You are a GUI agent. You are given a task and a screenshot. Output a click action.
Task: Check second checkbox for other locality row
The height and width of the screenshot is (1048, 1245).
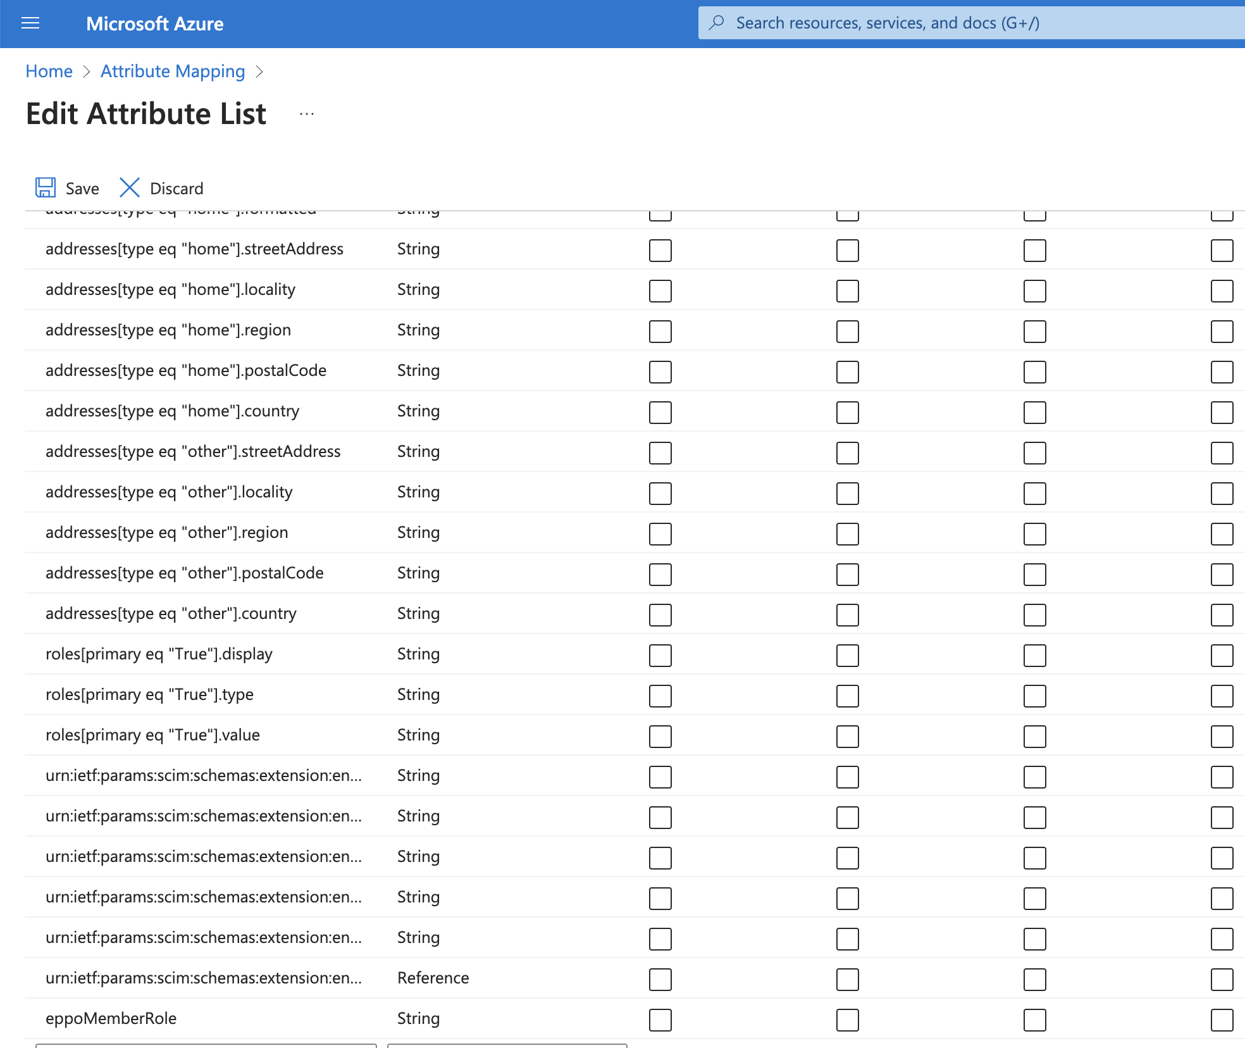click(848, 494)
